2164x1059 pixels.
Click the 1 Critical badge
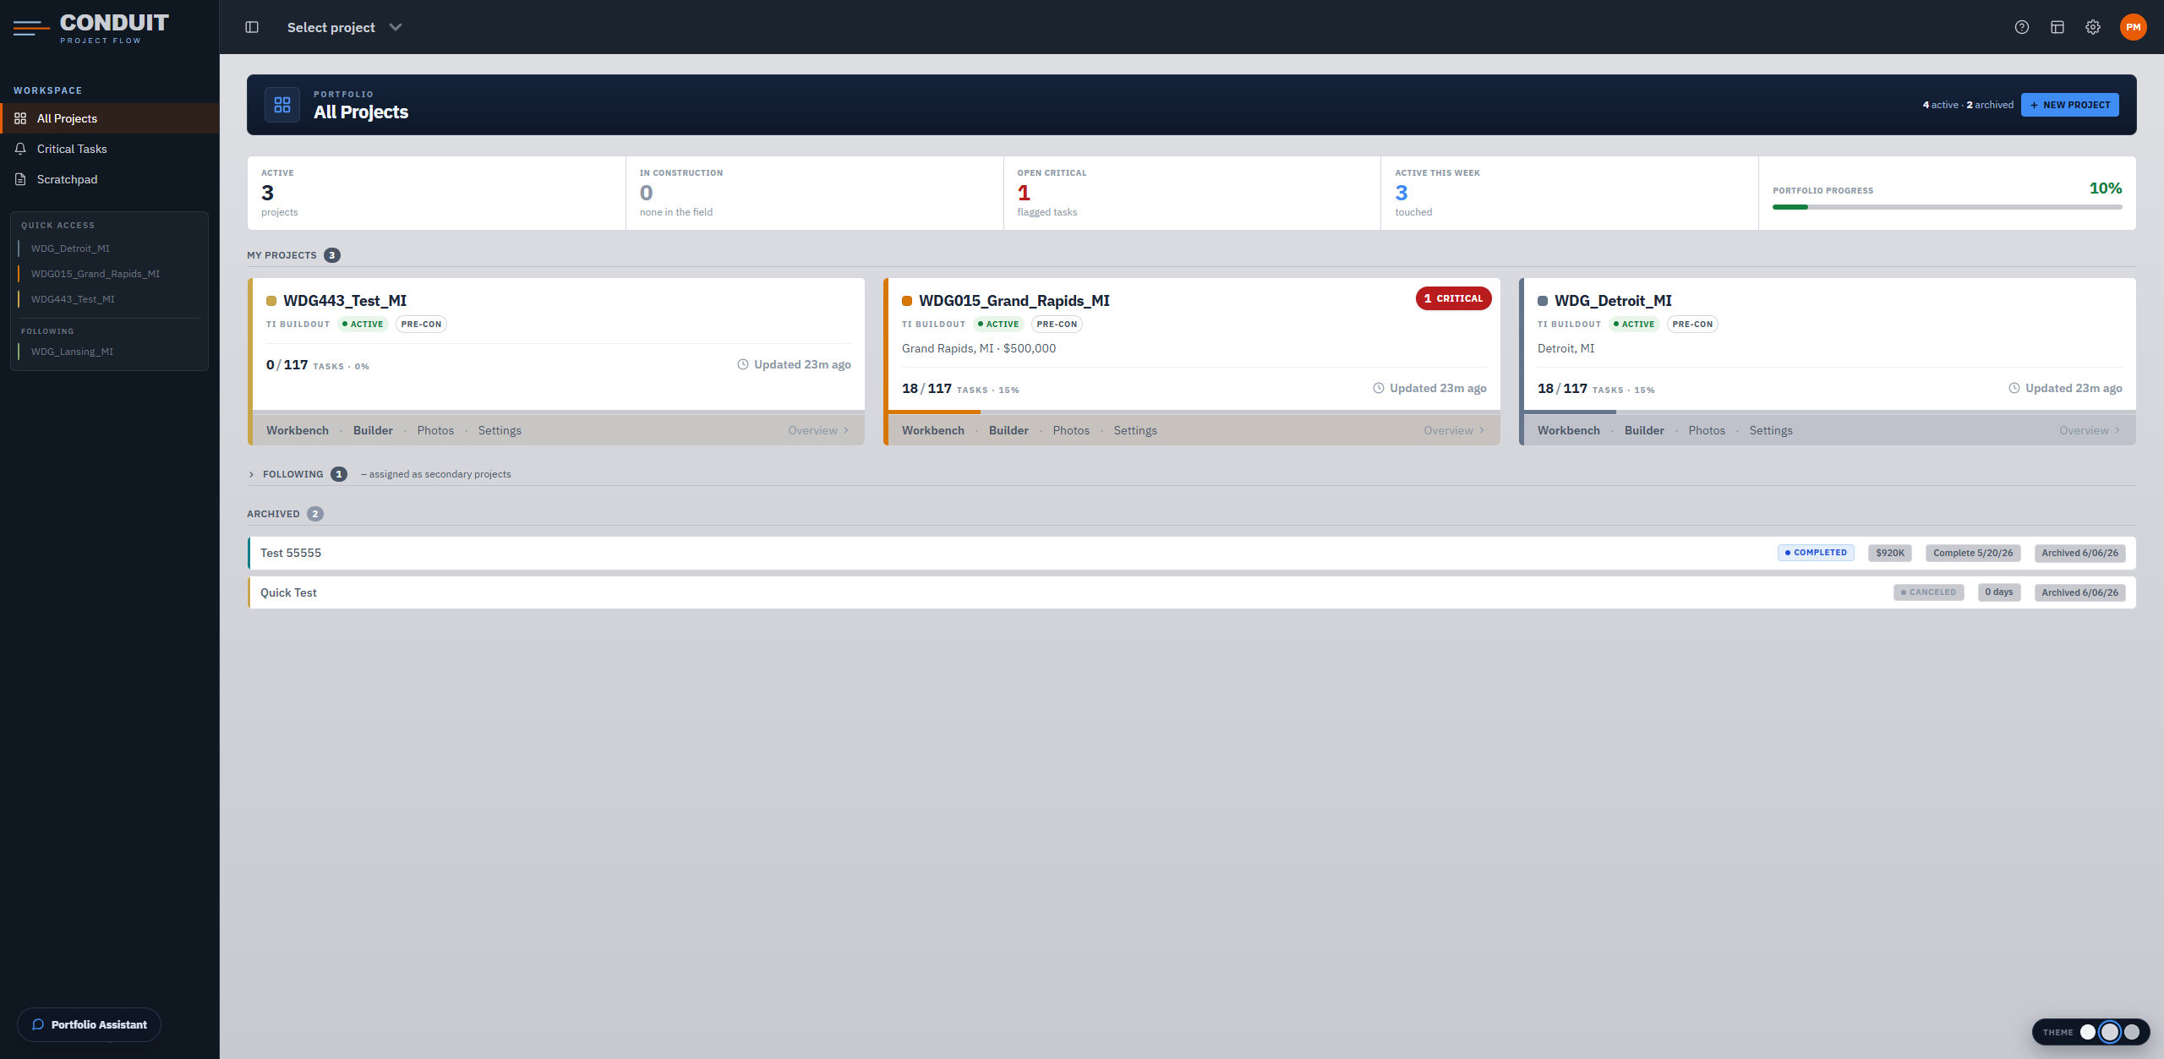pos(1453,298)
